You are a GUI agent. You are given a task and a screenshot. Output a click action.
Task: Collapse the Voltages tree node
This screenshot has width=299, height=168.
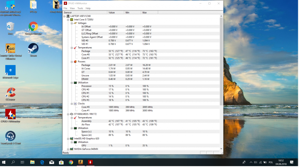click(71, 23)
